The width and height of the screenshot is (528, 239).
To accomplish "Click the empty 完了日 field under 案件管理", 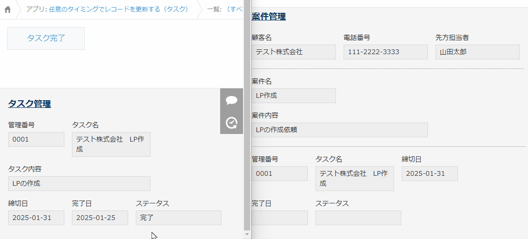I will click(x=280, y=218).
